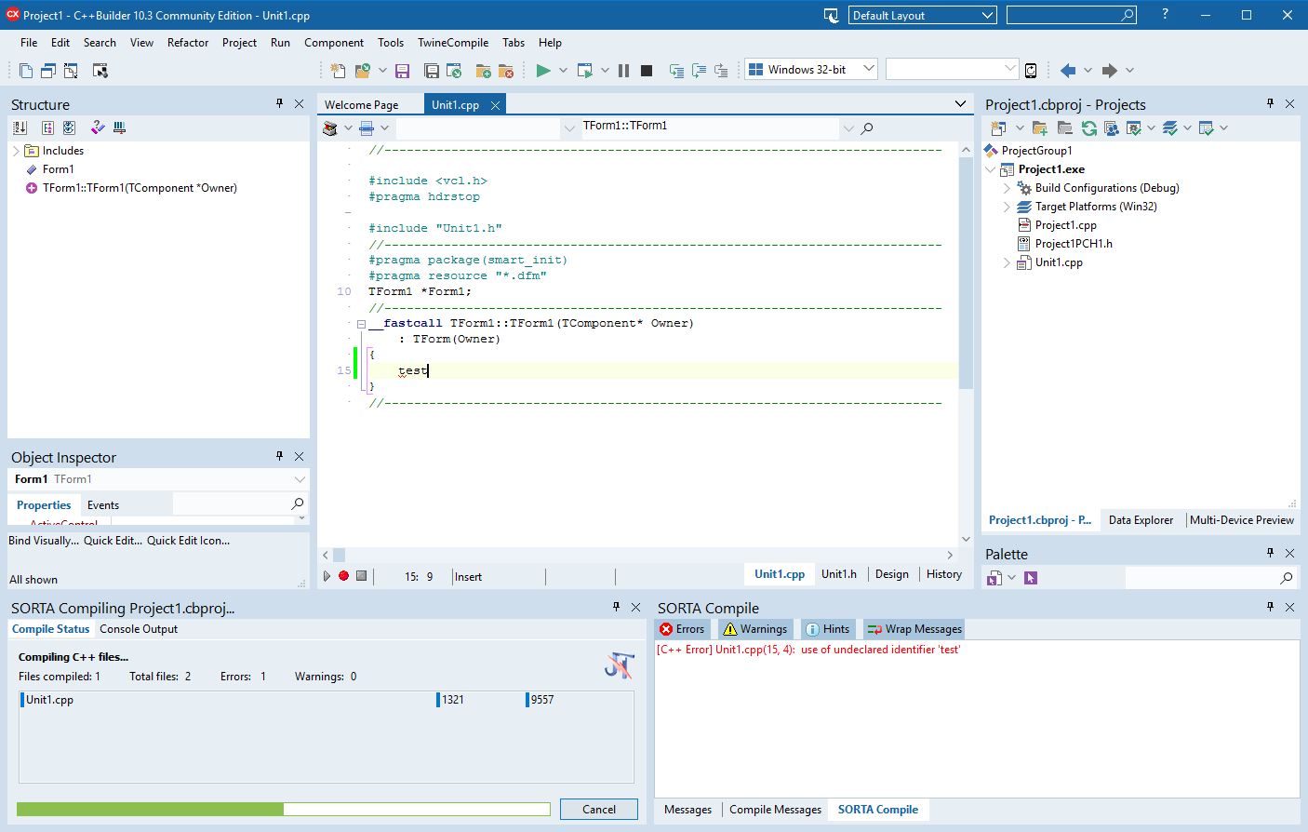Pin the Projects panel
The width and height of the screenshot is (1308, 832).
point(1270,103)
